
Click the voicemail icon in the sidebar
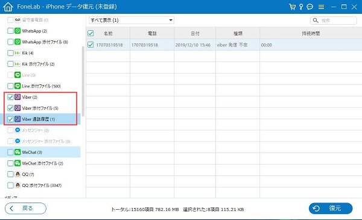click(17, 20)
